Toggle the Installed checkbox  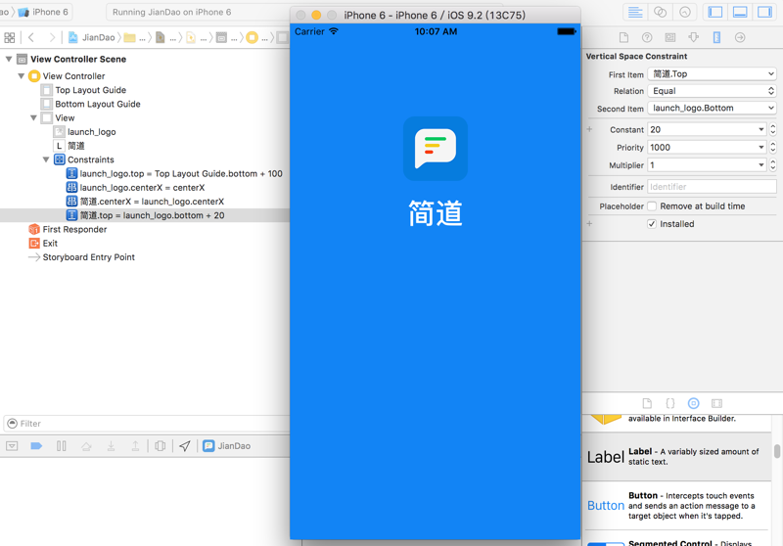click(x=652, y=224)
